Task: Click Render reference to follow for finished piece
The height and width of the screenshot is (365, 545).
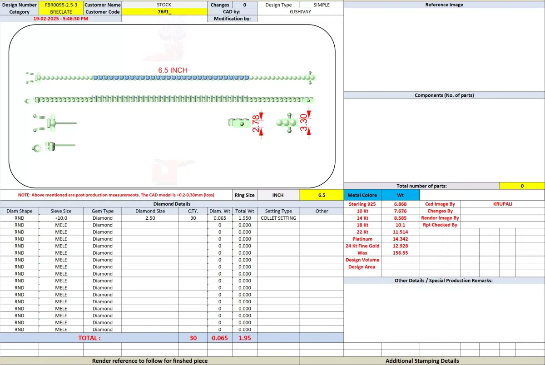Action: pos(150,360)
